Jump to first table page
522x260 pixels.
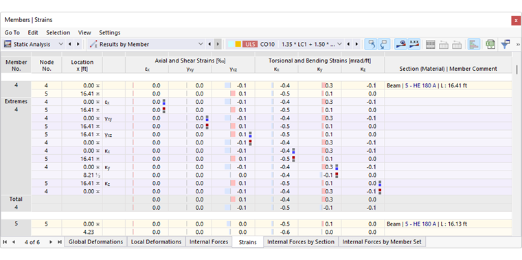click(5, 242)
